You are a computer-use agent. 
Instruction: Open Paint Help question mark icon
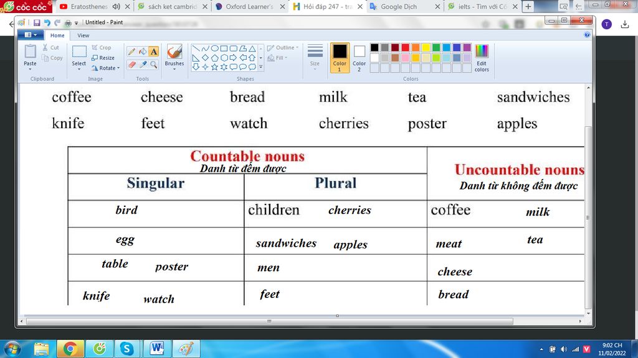tap(587, 35)
